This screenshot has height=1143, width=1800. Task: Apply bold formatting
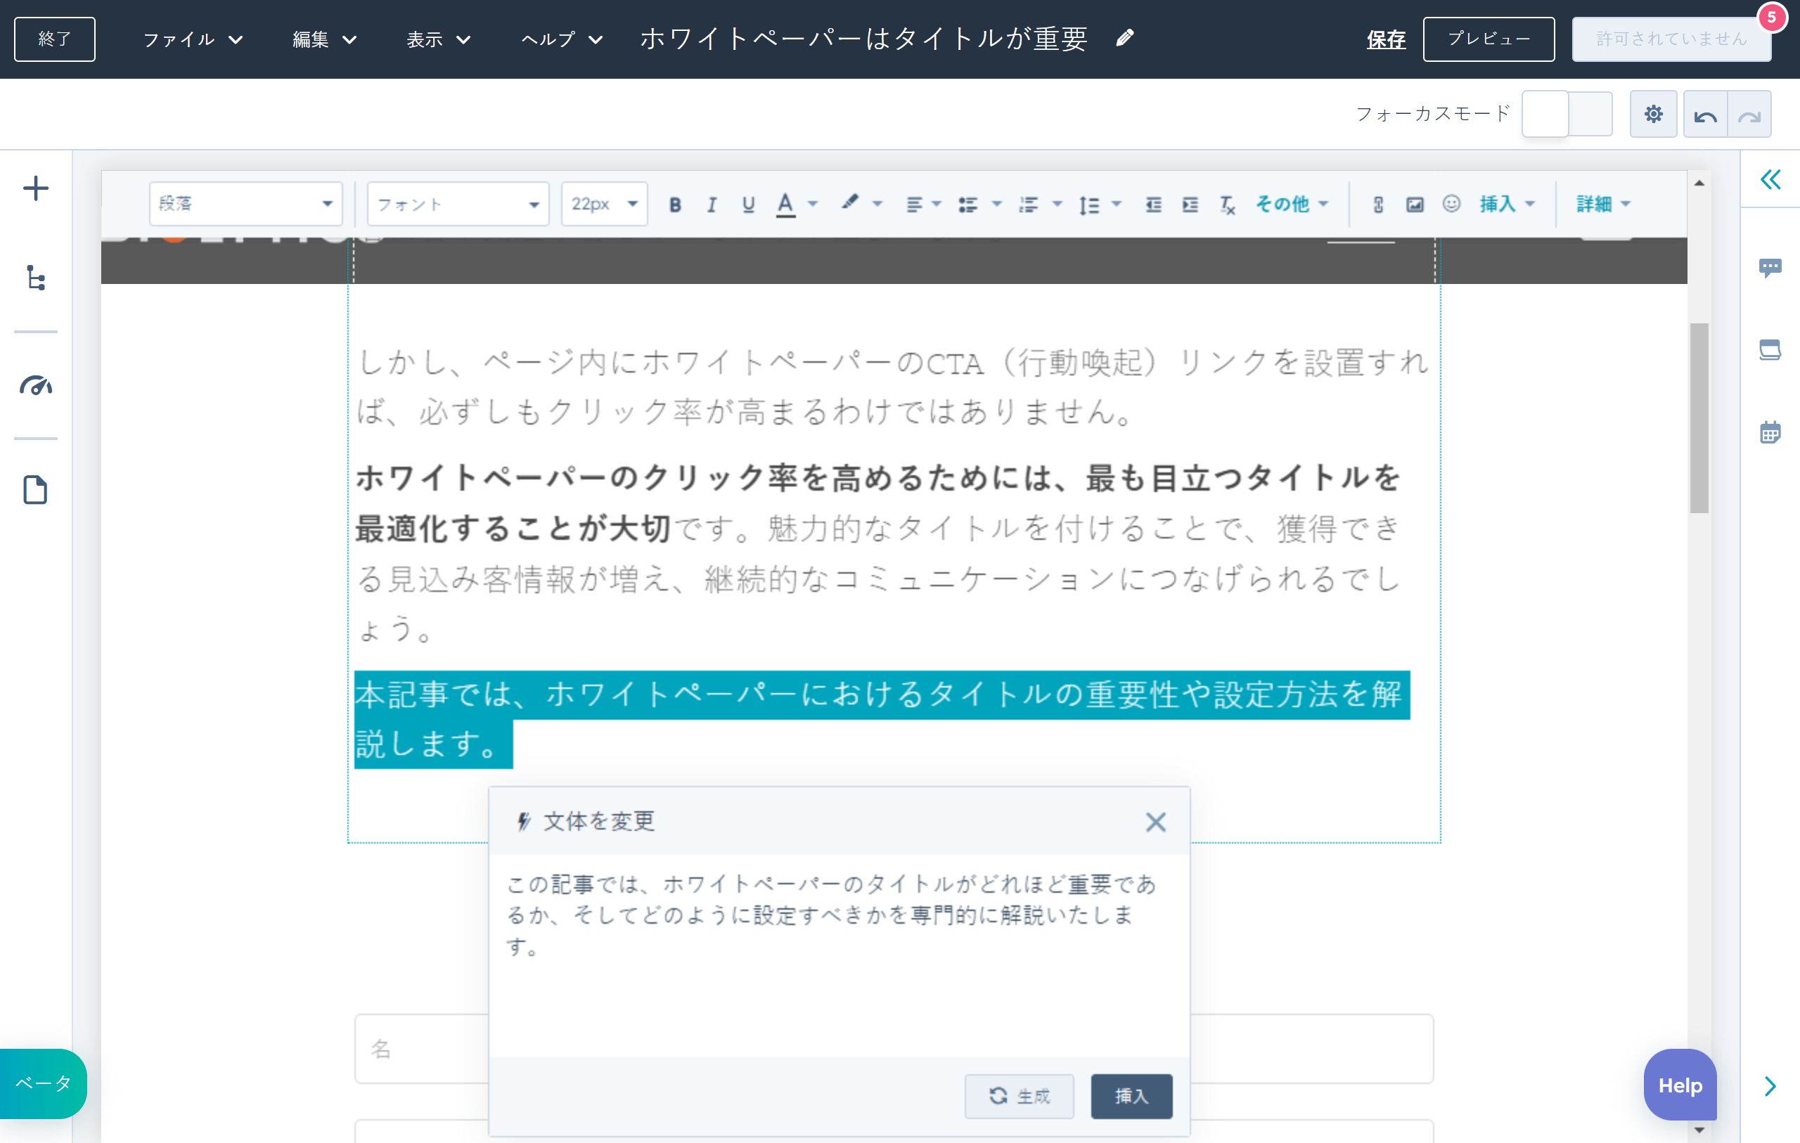pyautogui.click(x=675, y=204)
